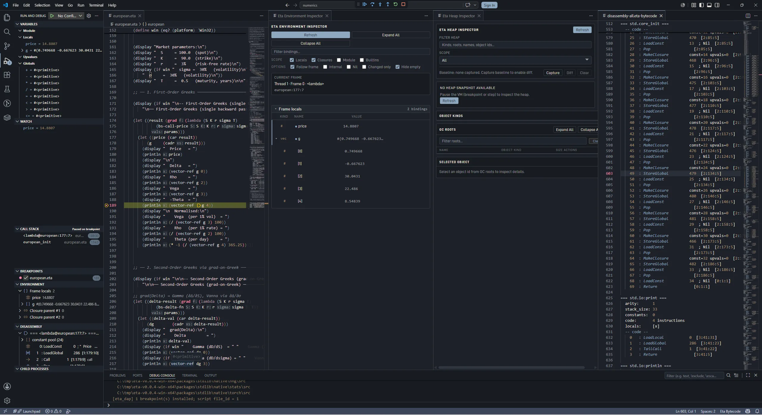
Task: Open the Extensions view in activity bar
Action: pyautogui.click(x=7, y=75)
